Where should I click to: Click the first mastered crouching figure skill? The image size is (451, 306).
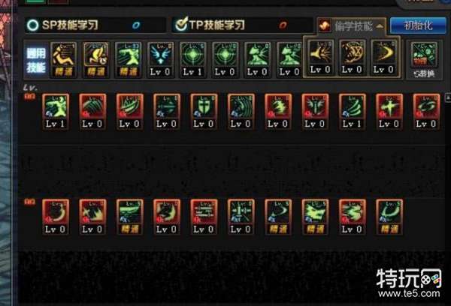(x=64, y=60)
